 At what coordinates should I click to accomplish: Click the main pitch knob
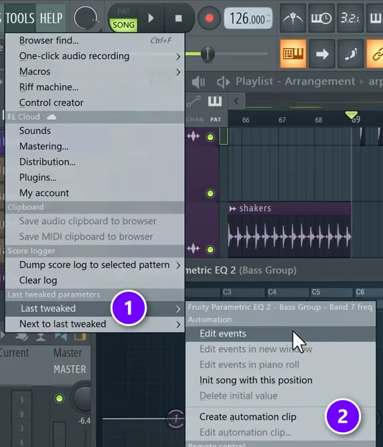point(85,18)
